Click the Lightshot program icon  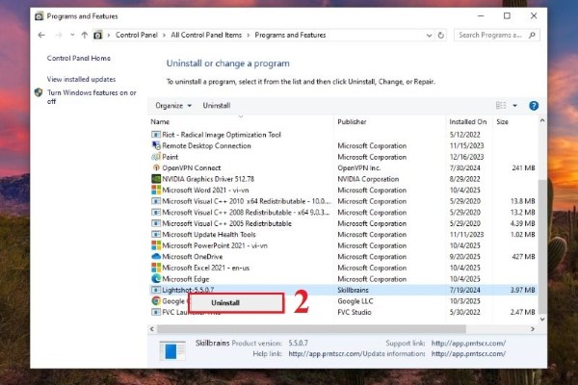pyautogui.click(x=156, y=290)
